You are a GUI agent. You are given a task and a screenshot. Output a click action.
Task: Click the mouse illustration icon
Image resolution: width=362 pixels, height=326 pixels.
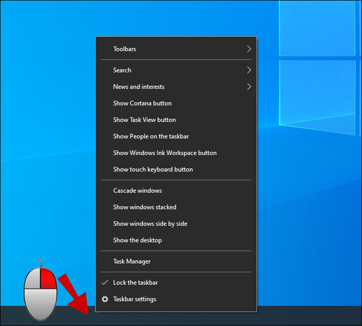point(40,289)
